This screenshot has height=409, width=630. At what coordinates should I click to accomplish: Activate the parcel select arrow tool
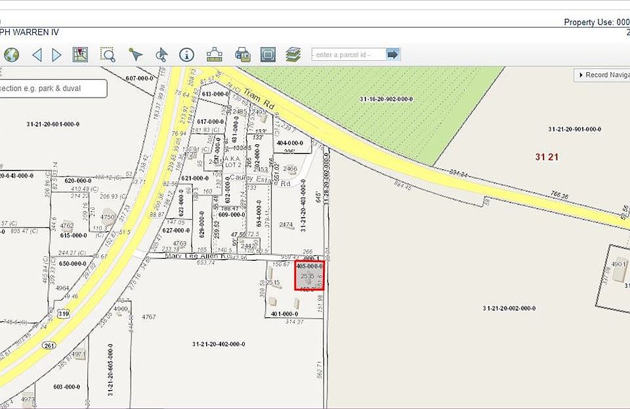click(135, 54)
